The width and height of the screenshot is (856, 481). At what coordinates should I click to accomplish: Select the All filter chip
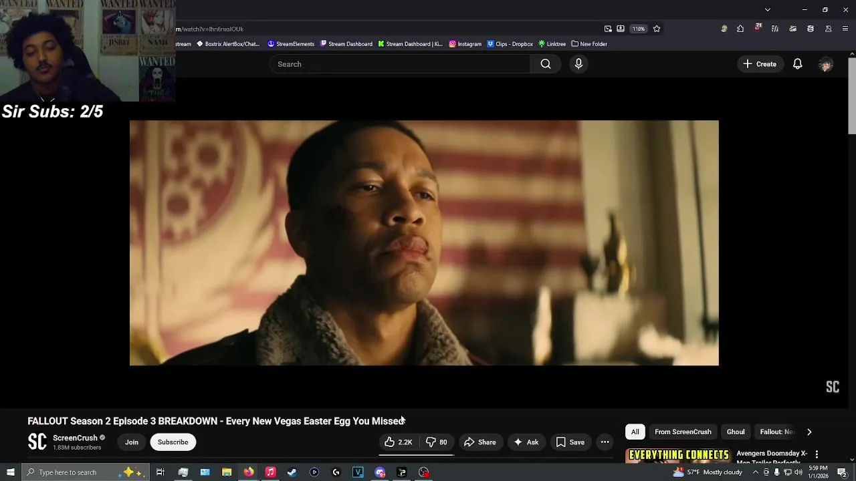tap(635, 432)
